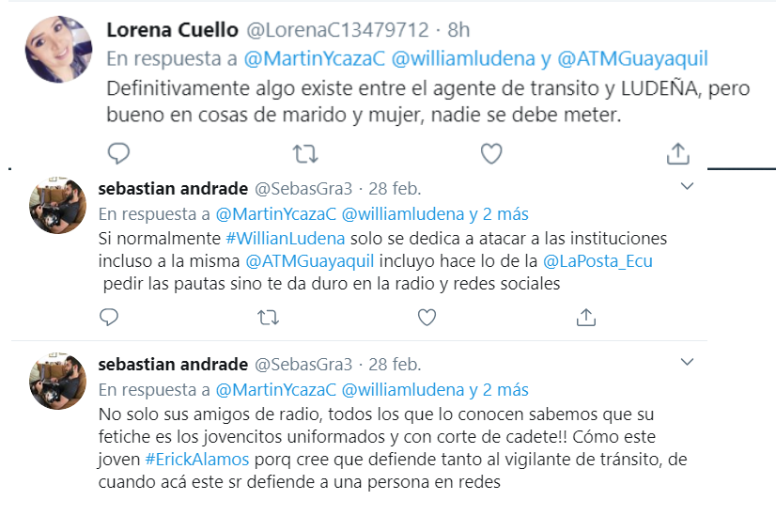Image resolution: width=776 pixels, height=516 pixels.
Task: Share sebastian andrade's first tweet
Action: 586,317
